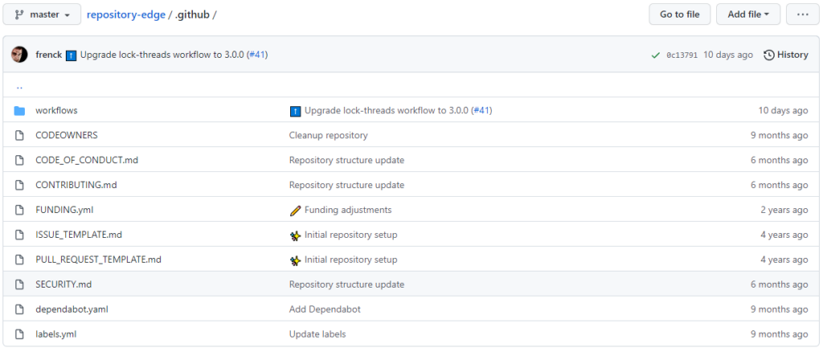Open the PULL_REQUEST_TEMPLATE.md file
Screen dimensions: 823x352
(x=98, y=260)
